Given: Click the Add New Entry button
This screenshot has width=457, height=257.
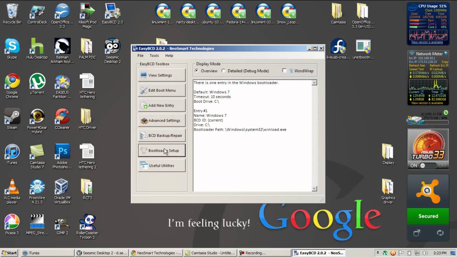Looking at the screenshot, I should coord(162,105).
